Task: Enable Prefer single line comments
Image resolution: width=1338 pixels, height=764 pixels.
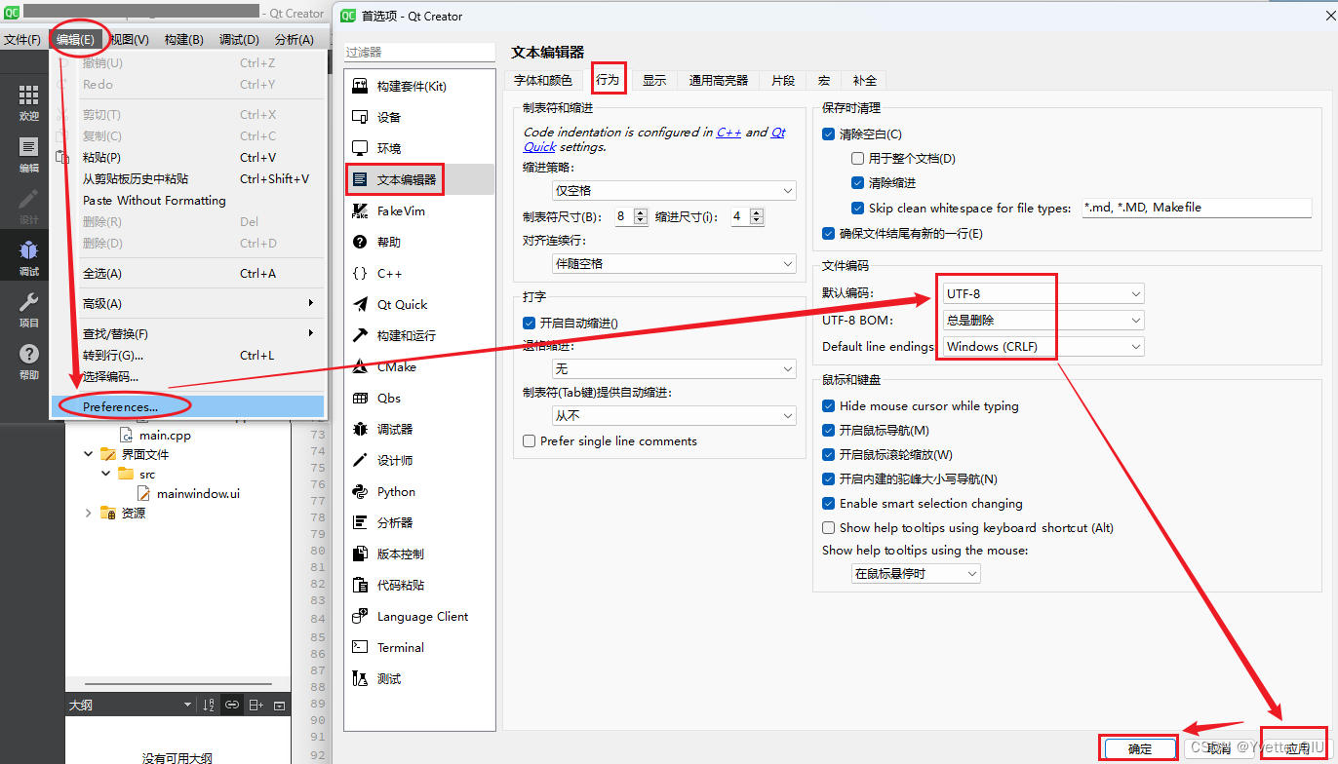Action: point(530,440)
